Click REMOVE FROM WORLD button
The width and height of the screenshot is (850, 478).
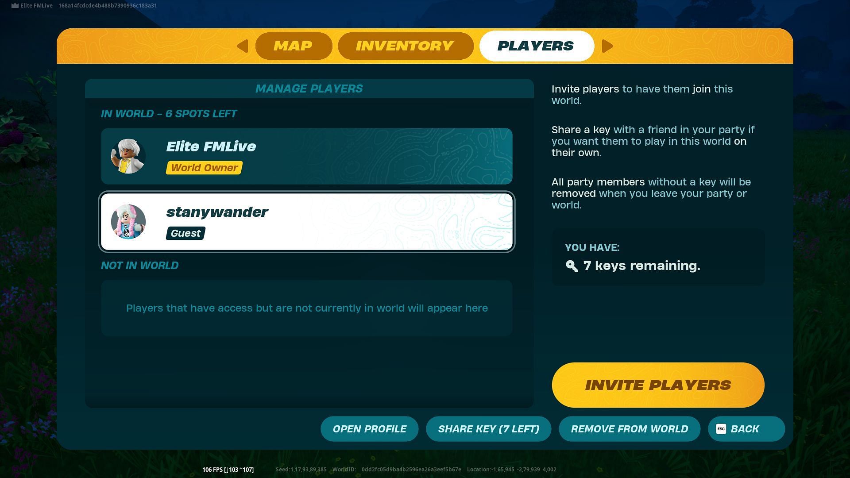[x=630, y=428]
